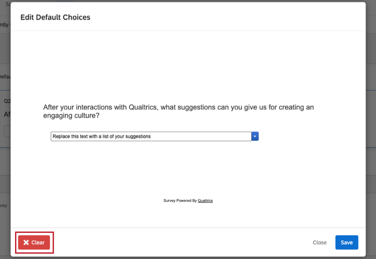Click the dimmed backdrop above the dialog
This screenshot has height=259, width=376.
coord(177,1)
